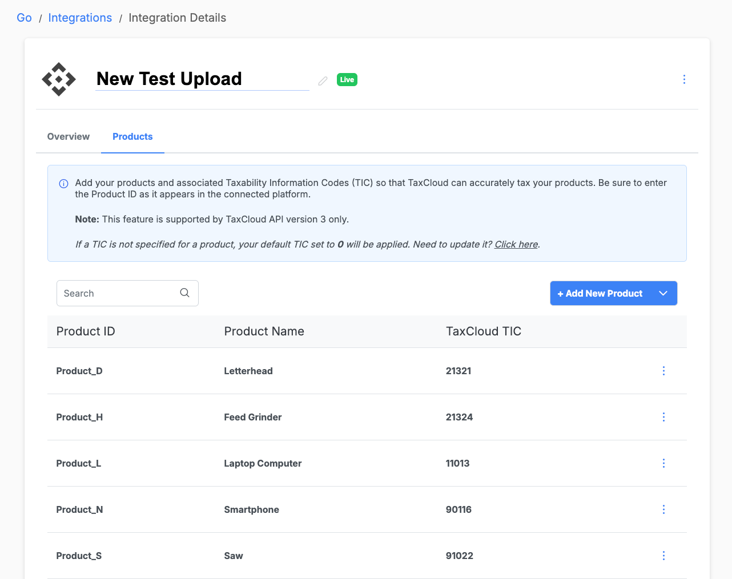732x579 pixels.
Task: Click the Product Name column header
Action: pos(264,331)
